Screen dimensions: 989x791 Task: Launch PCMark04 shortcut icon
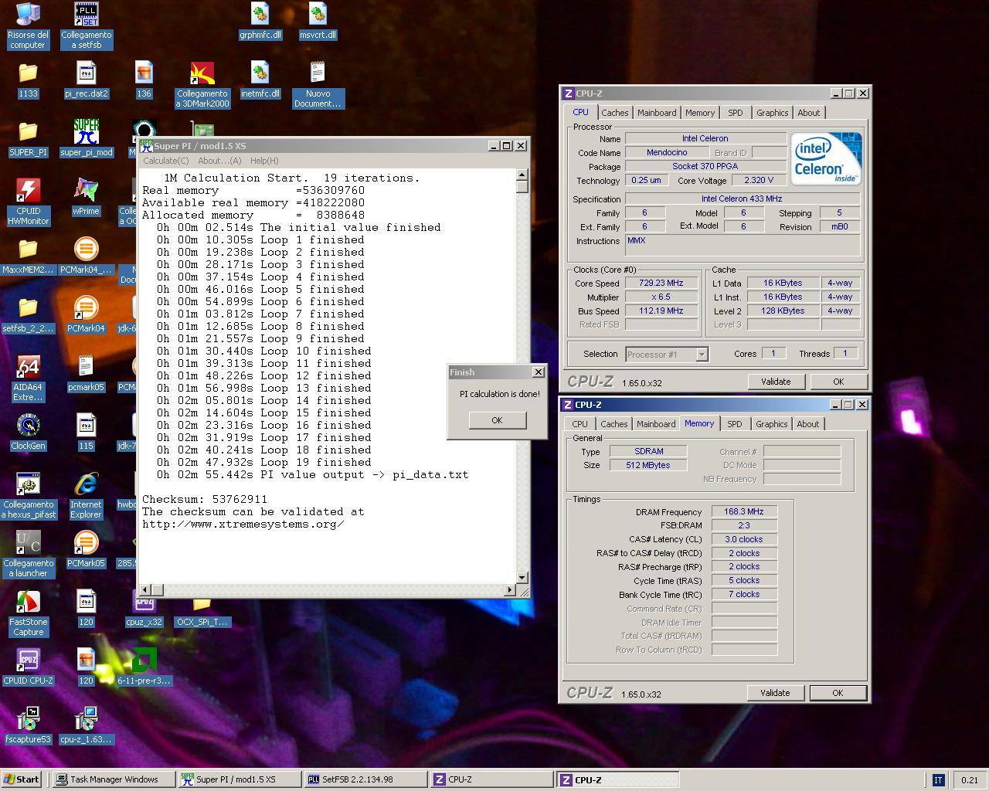point(86,308)
